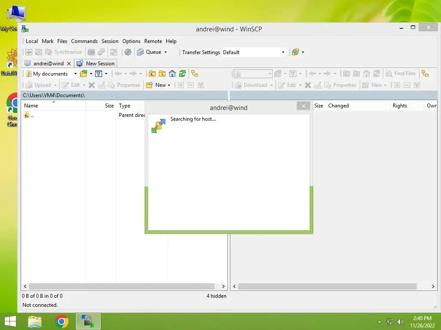
Task: Open the Mark menu
Action: coord(47,41)
